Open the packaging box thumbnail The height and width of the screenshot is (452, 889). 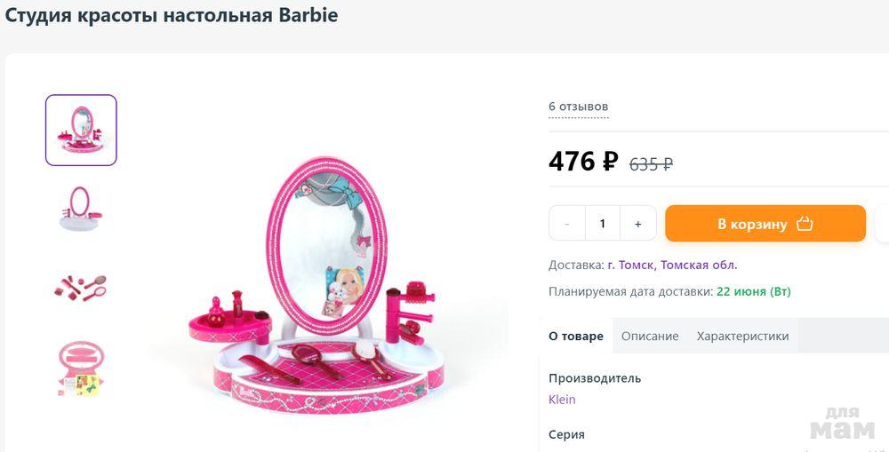click(81, 368)
